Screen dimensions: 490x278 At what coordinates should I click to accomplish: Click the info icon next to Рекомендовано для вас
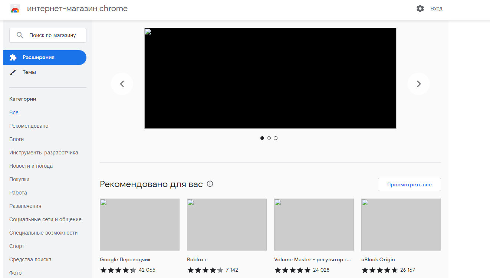tap(210, 184)
